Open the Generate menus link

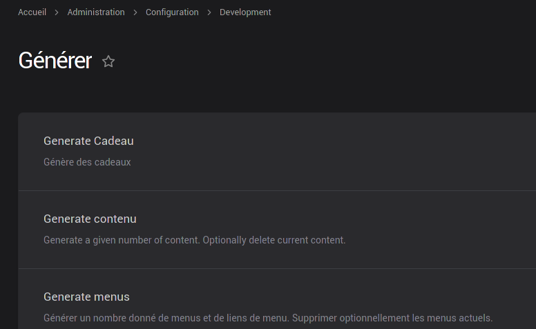click(86, 297)
